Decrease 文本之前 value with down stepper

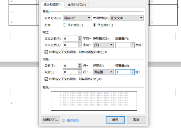click(x=80, y=40)
